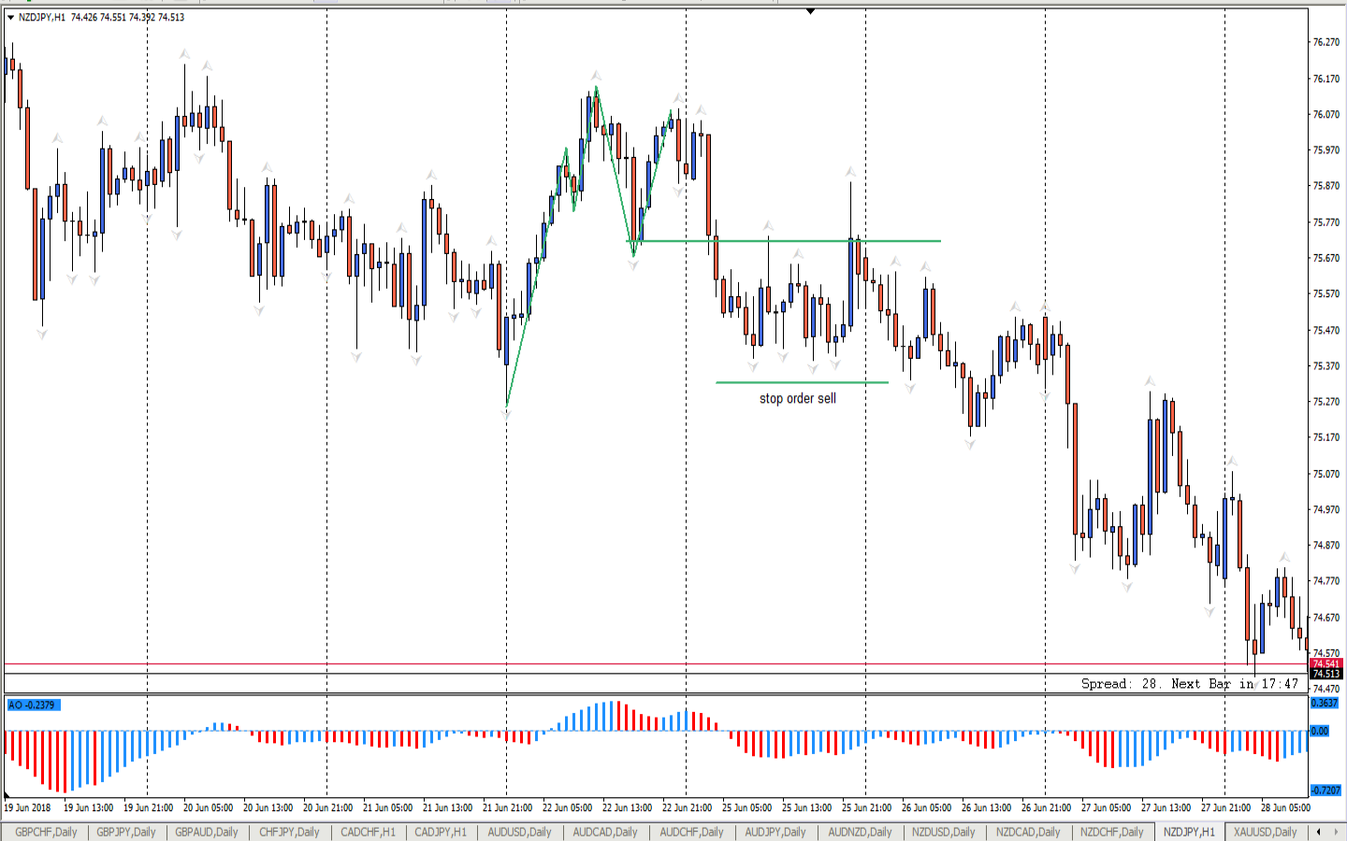The width and height of the screenshot is (1347, 841).
Task: Switch to AUDCAD,Daily chart tab
Action: pos(604,832)
